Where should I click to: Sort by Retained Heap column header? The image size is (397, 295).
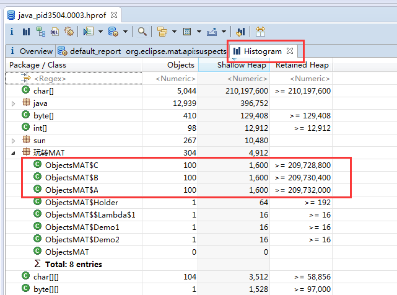[x=301, y=65]
